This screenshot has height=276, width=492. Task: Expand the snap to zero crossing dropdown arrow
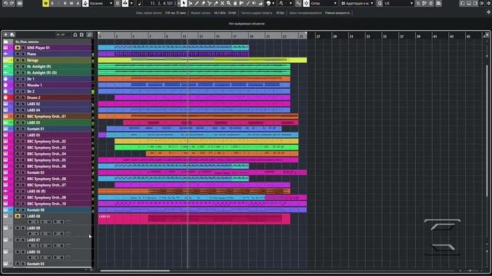(x=291, y=3)
